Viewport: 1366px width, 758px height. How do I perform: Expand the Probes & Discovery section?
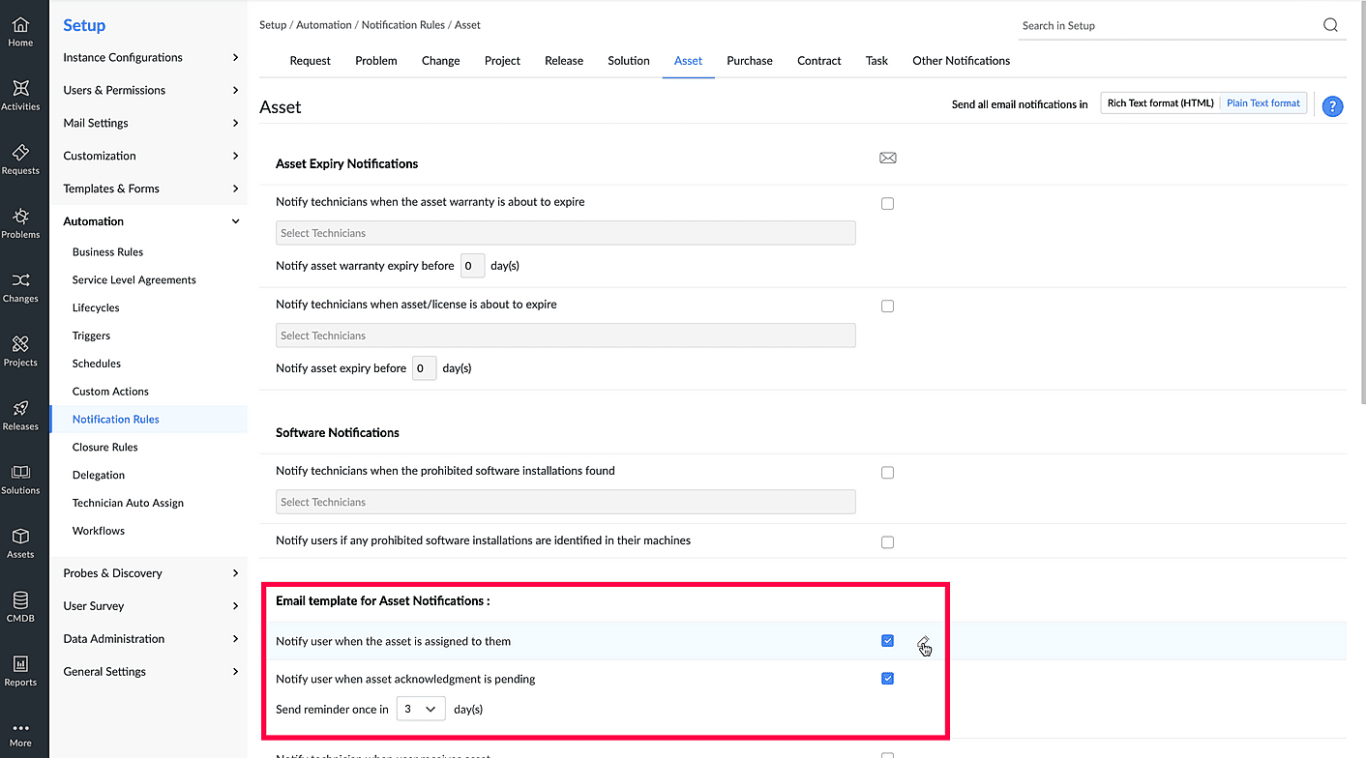click(150, 573)
